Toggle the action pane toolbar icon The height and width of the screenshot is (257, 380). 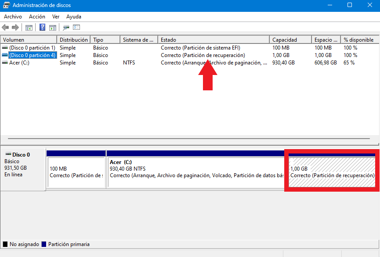click(53, 28)
